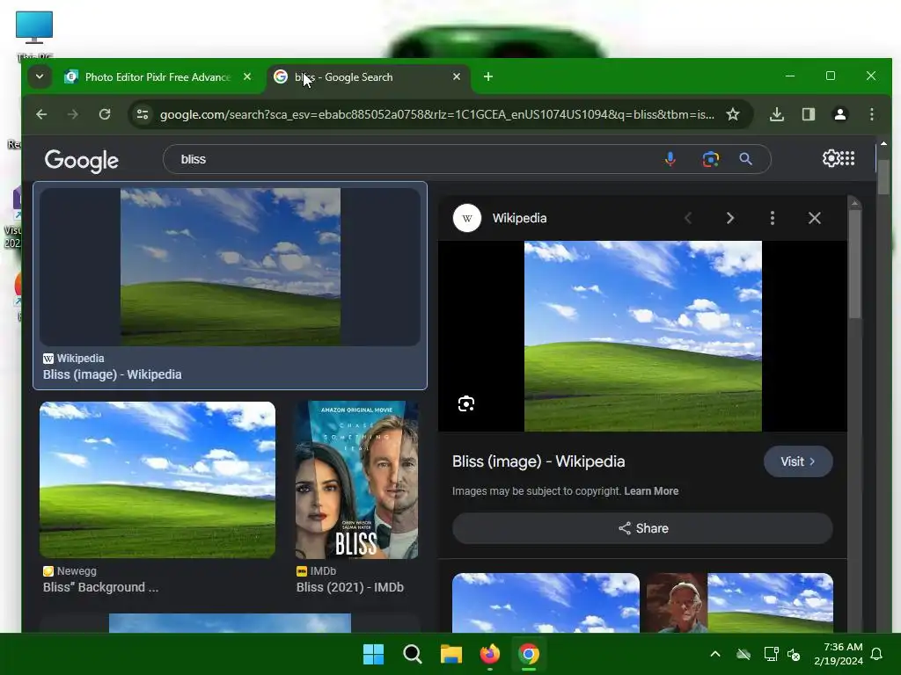Open Learn More copyright link
901x675 pixels.
coord(651,491)
